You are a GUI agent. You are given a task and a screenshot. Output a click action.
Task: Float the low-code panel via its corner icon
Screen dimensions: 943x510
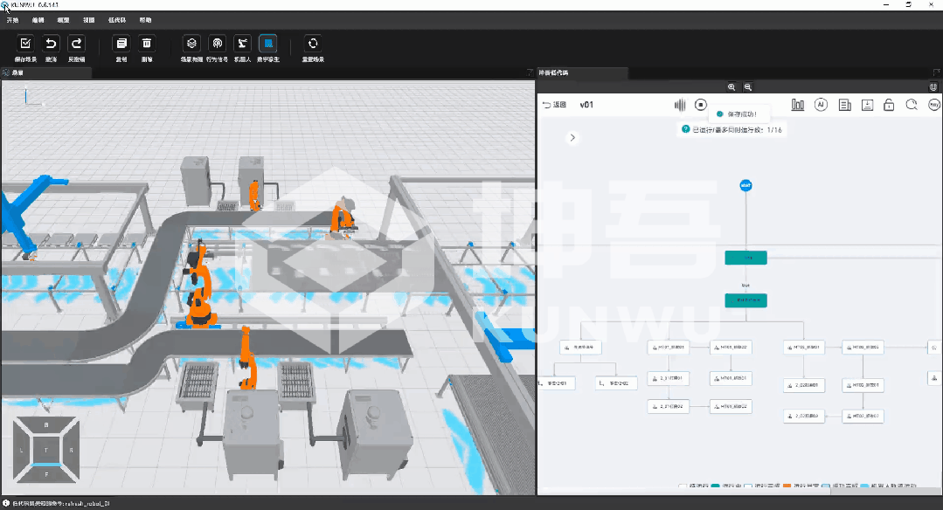(936, 72)
